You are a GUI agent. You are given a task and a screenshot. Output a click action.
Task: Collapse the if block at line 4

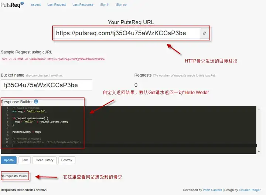[10, 118]
